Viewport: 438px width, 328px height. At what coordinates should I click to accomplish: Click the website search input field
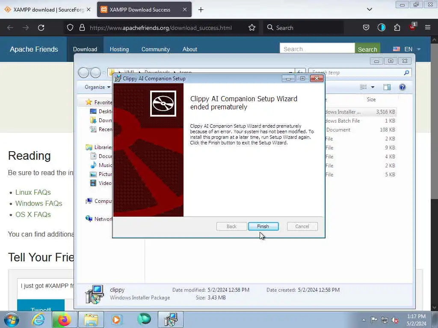[317, 49]
